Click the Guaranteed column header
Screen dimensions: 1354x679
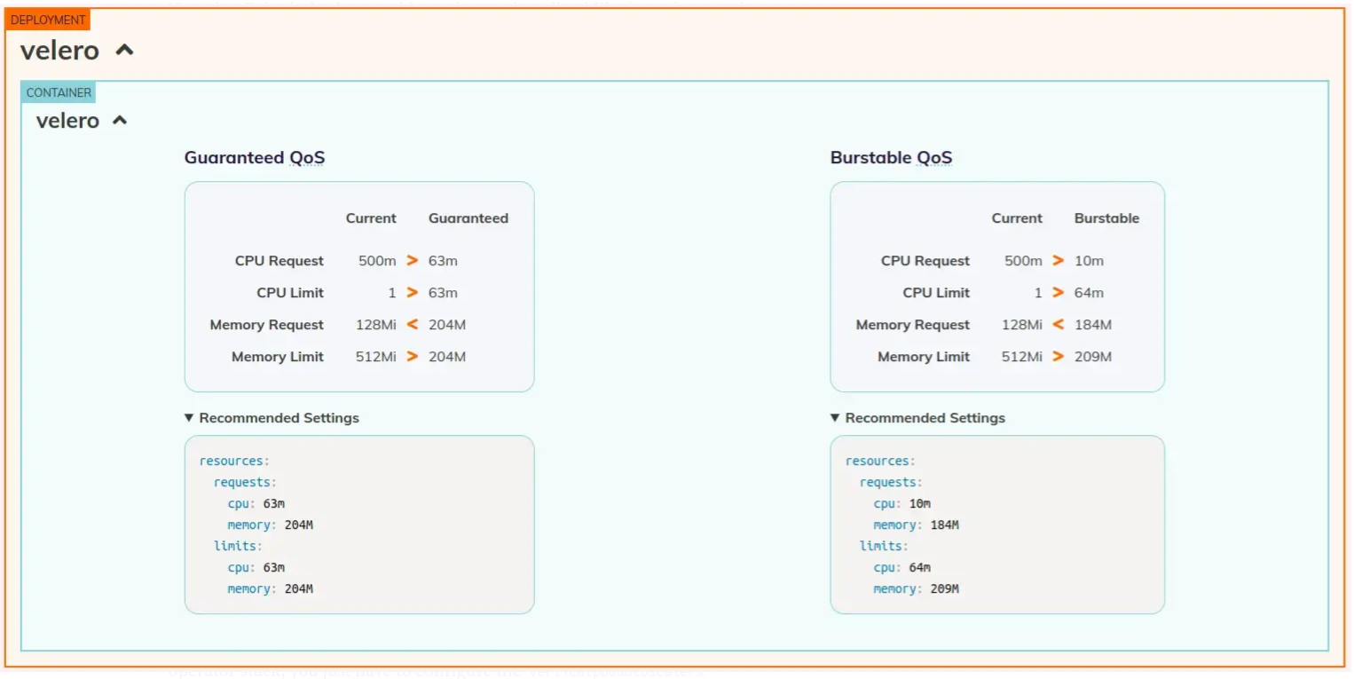coord(468,218)
